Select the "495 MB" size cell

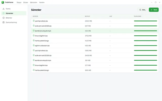click(x=88, y=45)
